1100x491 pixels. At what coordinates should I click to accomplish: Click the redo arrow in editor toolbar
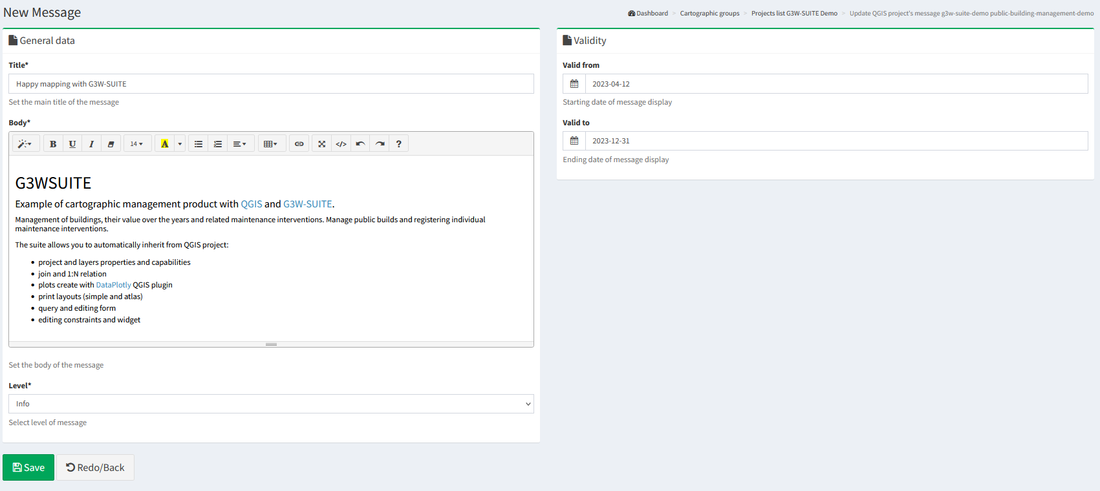[x=380, y=144]
